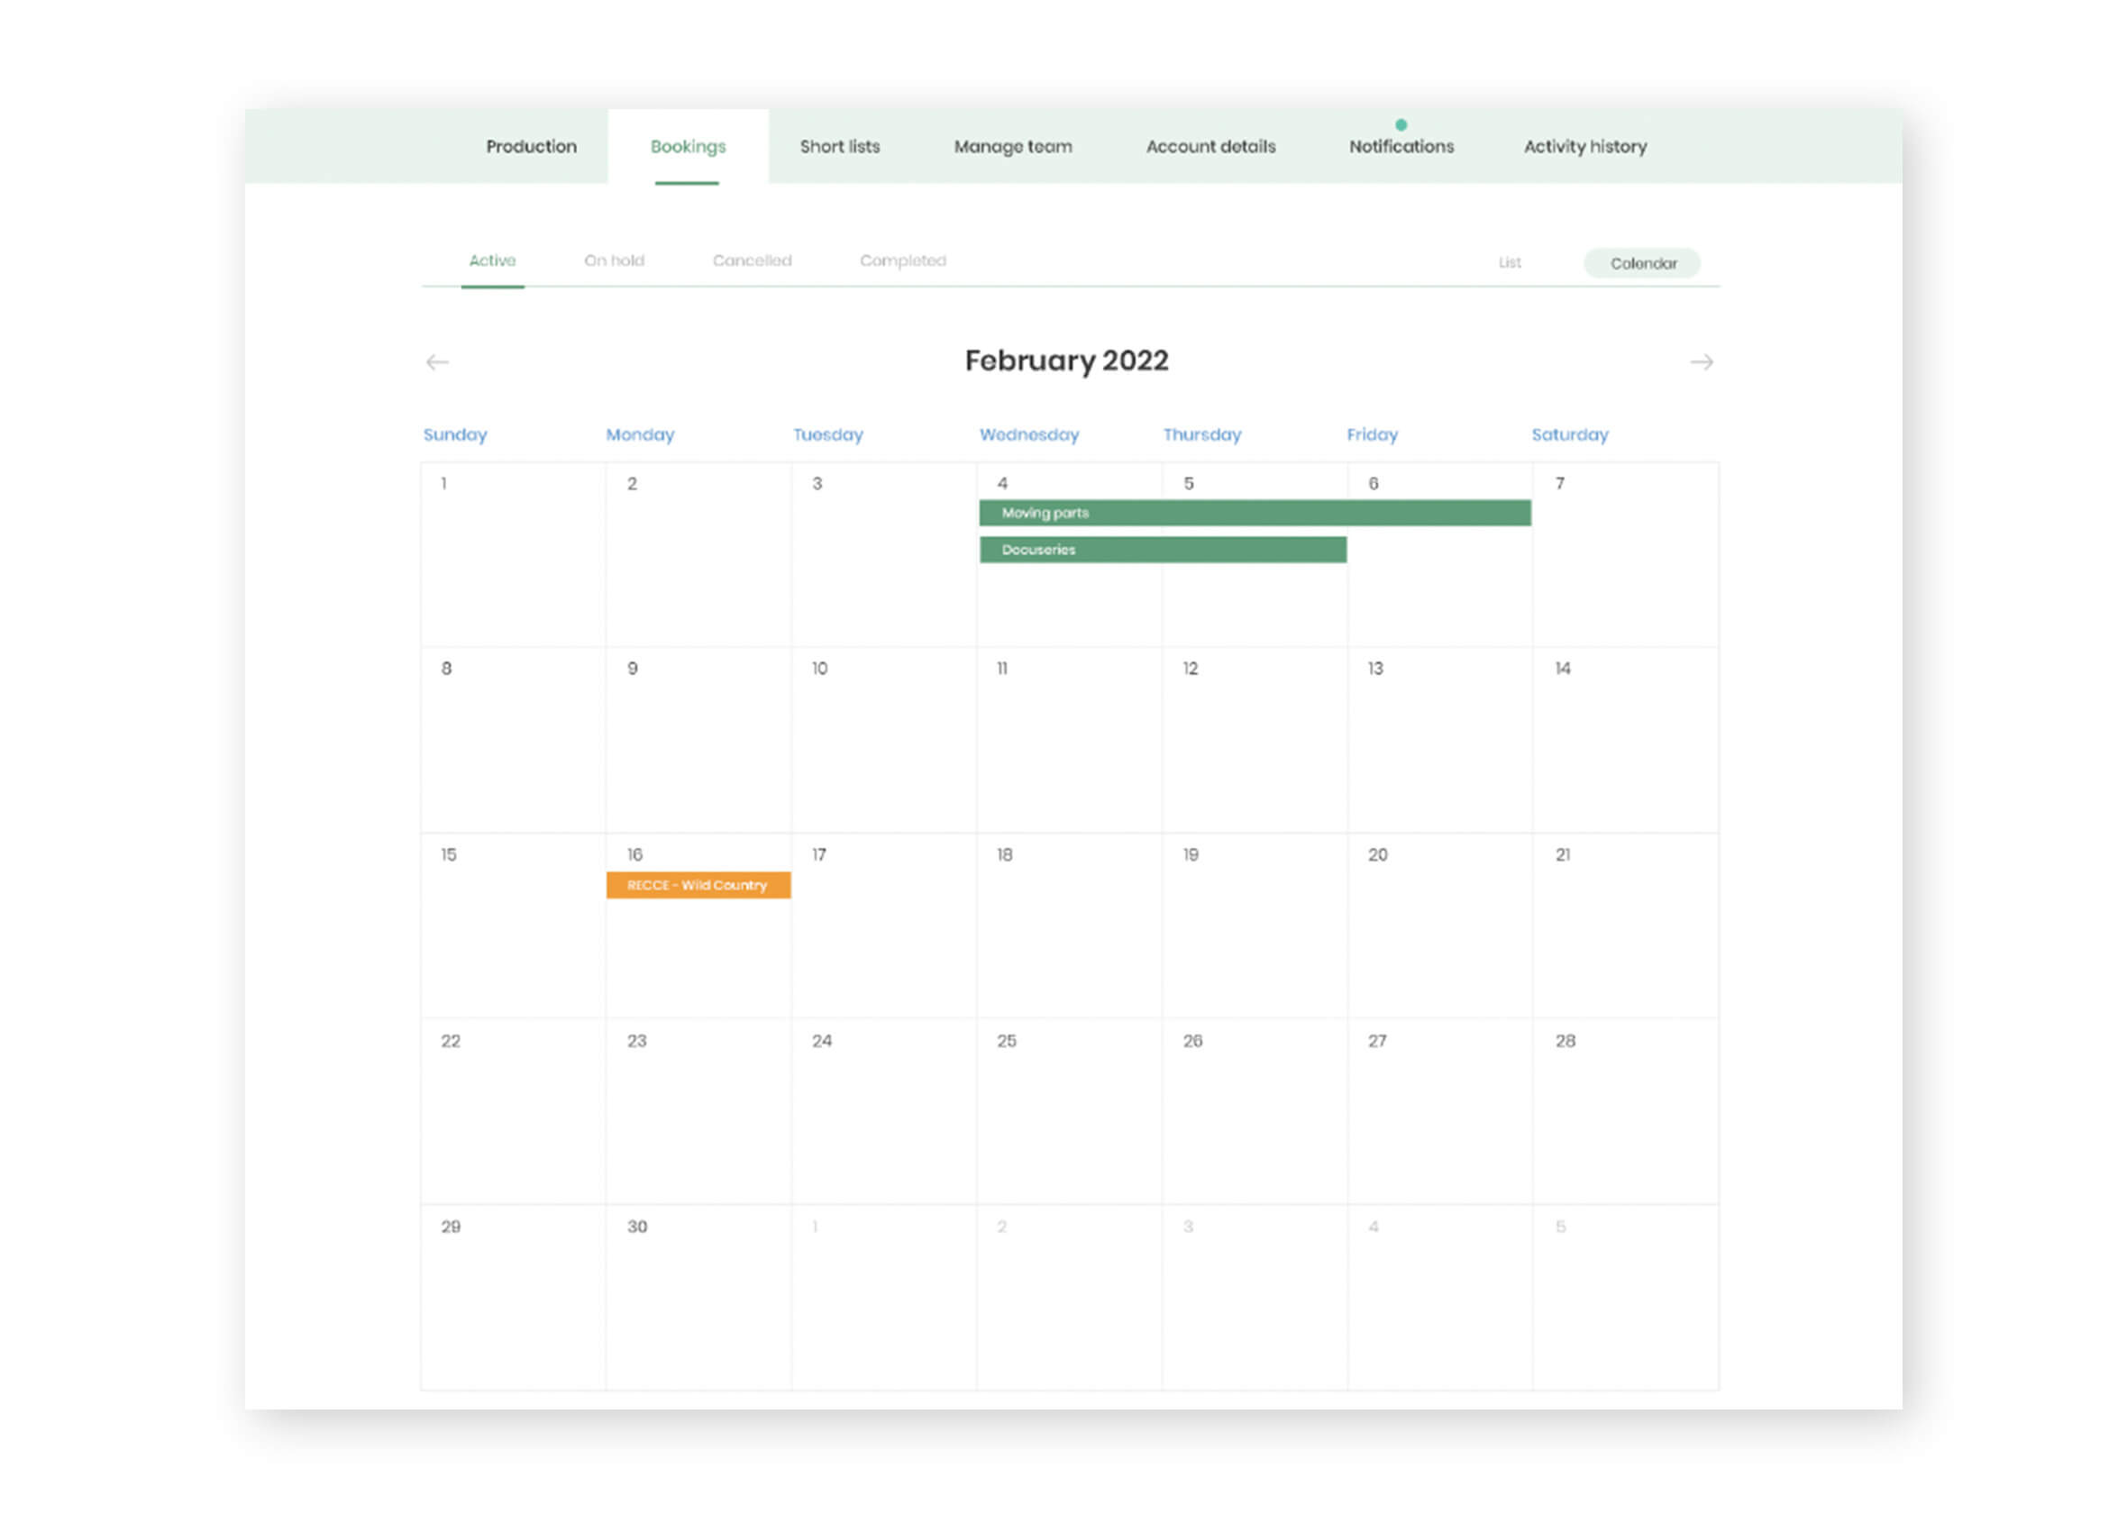
Task: Select day 12 in the calendar
Action: [1254, 739]
